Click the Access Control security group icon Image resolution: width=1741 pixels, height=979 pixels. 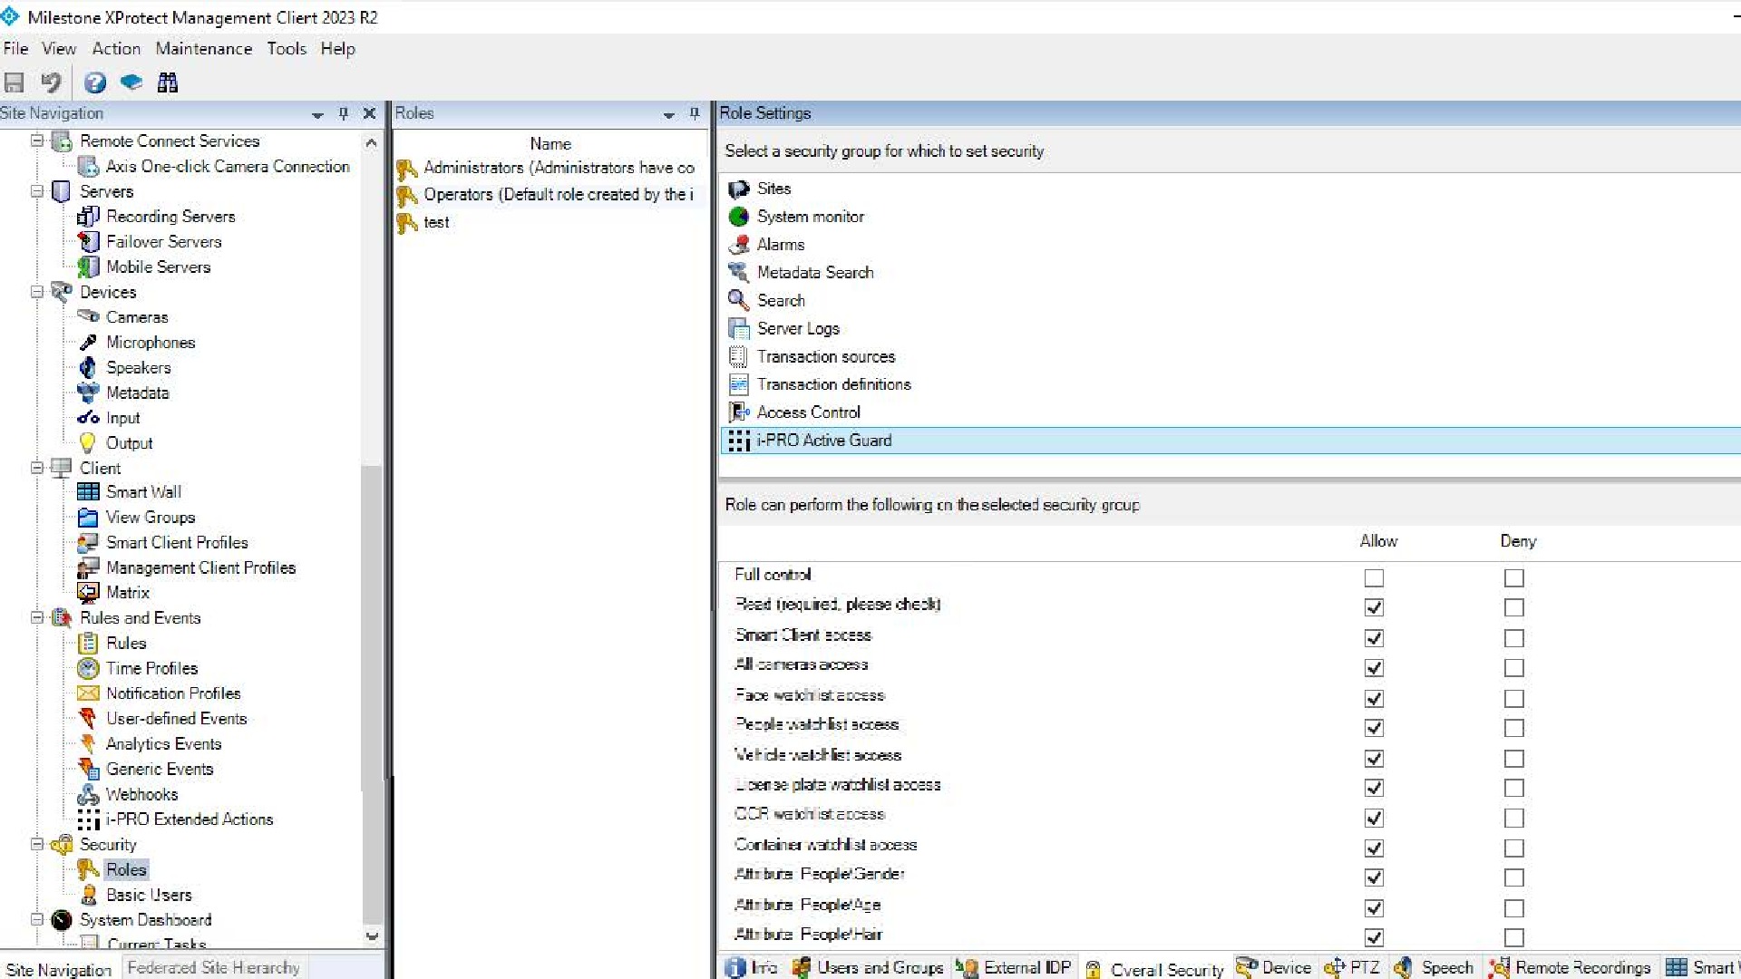pos(740,412)
